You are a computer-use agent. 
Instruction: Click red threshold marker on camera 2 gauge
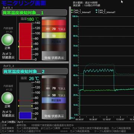26,100
